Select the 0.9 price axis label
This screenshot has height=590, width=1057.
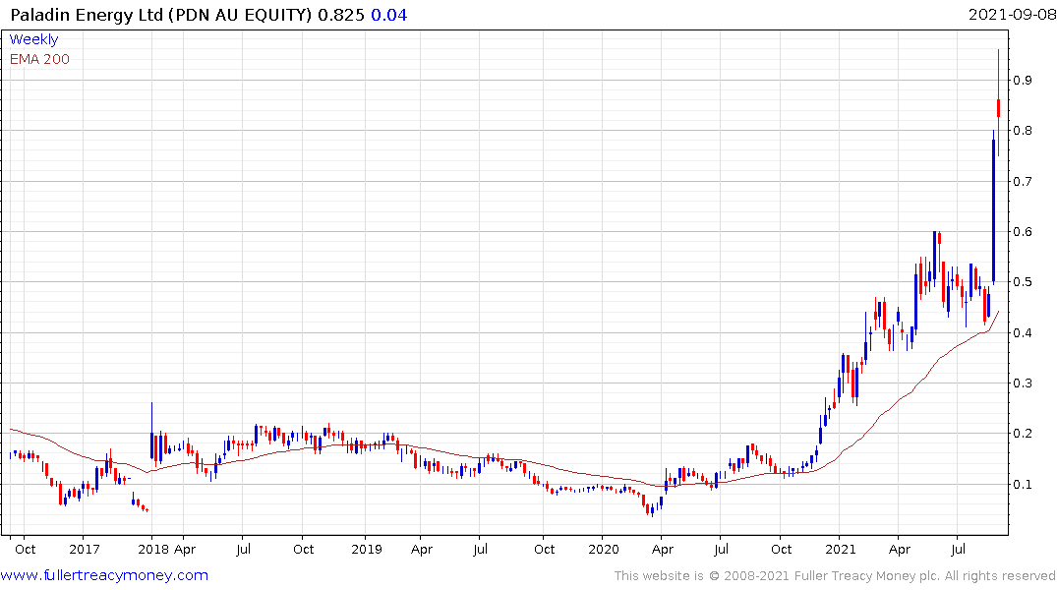click(1023, 81)
